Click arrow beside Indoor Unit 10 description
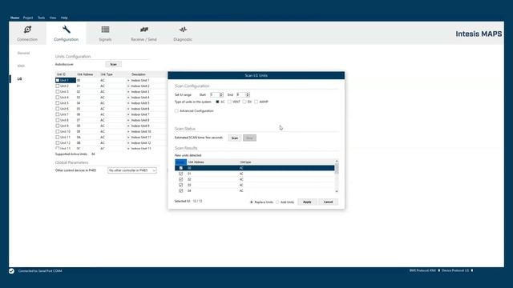Viewport: 513px width, 288px height. 128,131
